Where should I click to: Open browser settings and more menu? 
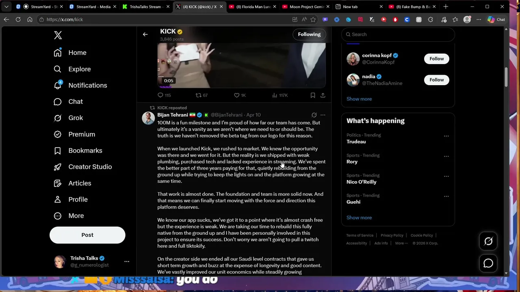coord(479,19)
